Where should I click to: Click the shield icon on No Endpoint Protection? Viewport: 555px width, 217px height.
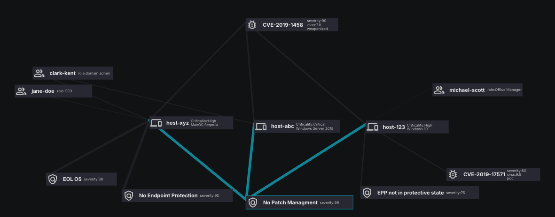(129, 195)
